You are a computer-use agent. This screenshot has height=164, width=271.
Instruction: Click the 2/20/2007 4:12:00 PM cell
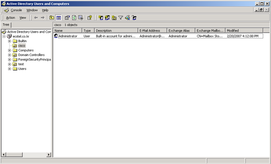tap(243, 36)
